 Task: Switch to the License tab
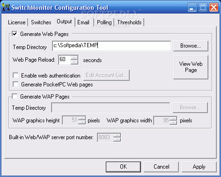tap(16, 22)
